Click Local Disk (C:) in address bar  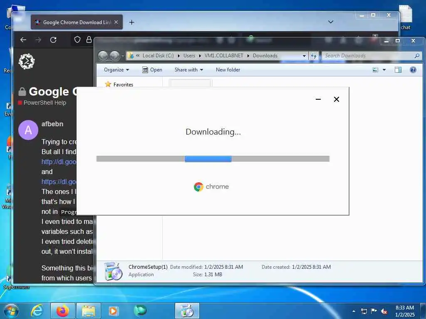coord(158,56)
